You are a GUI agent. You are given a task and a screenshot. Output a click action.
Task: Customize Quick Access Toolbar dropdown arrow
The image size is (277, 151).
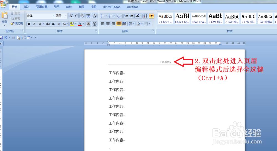coord(35,38)
